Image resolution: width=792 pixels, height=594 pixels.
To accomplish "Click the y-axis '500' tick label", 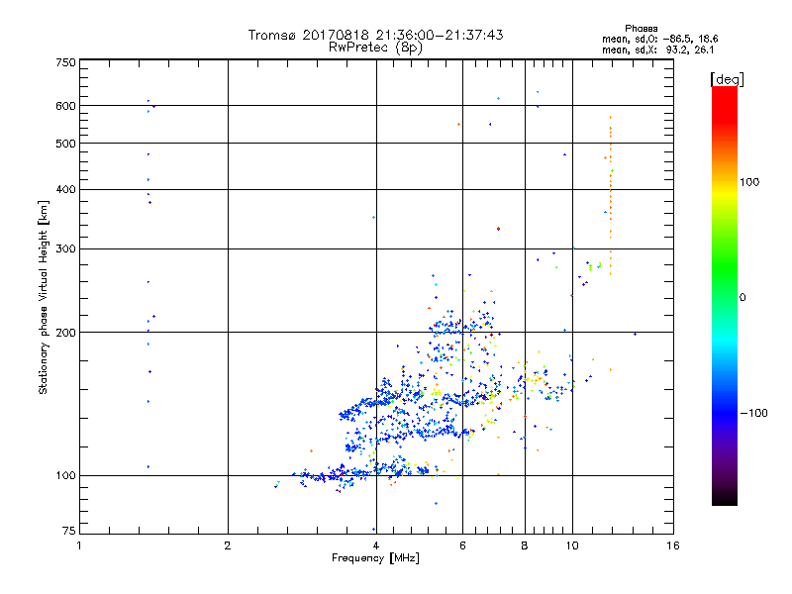I will tap(65, 144).
